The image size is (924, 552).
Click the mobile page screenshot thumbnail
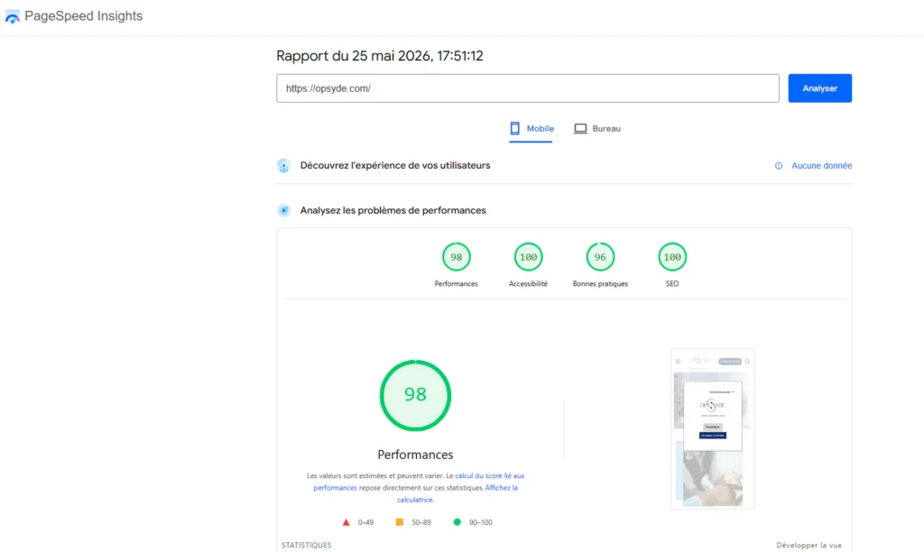click(713, 428)
